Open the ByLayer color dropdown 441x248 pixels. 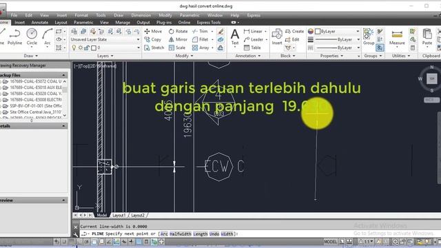(x=358, y=31)
